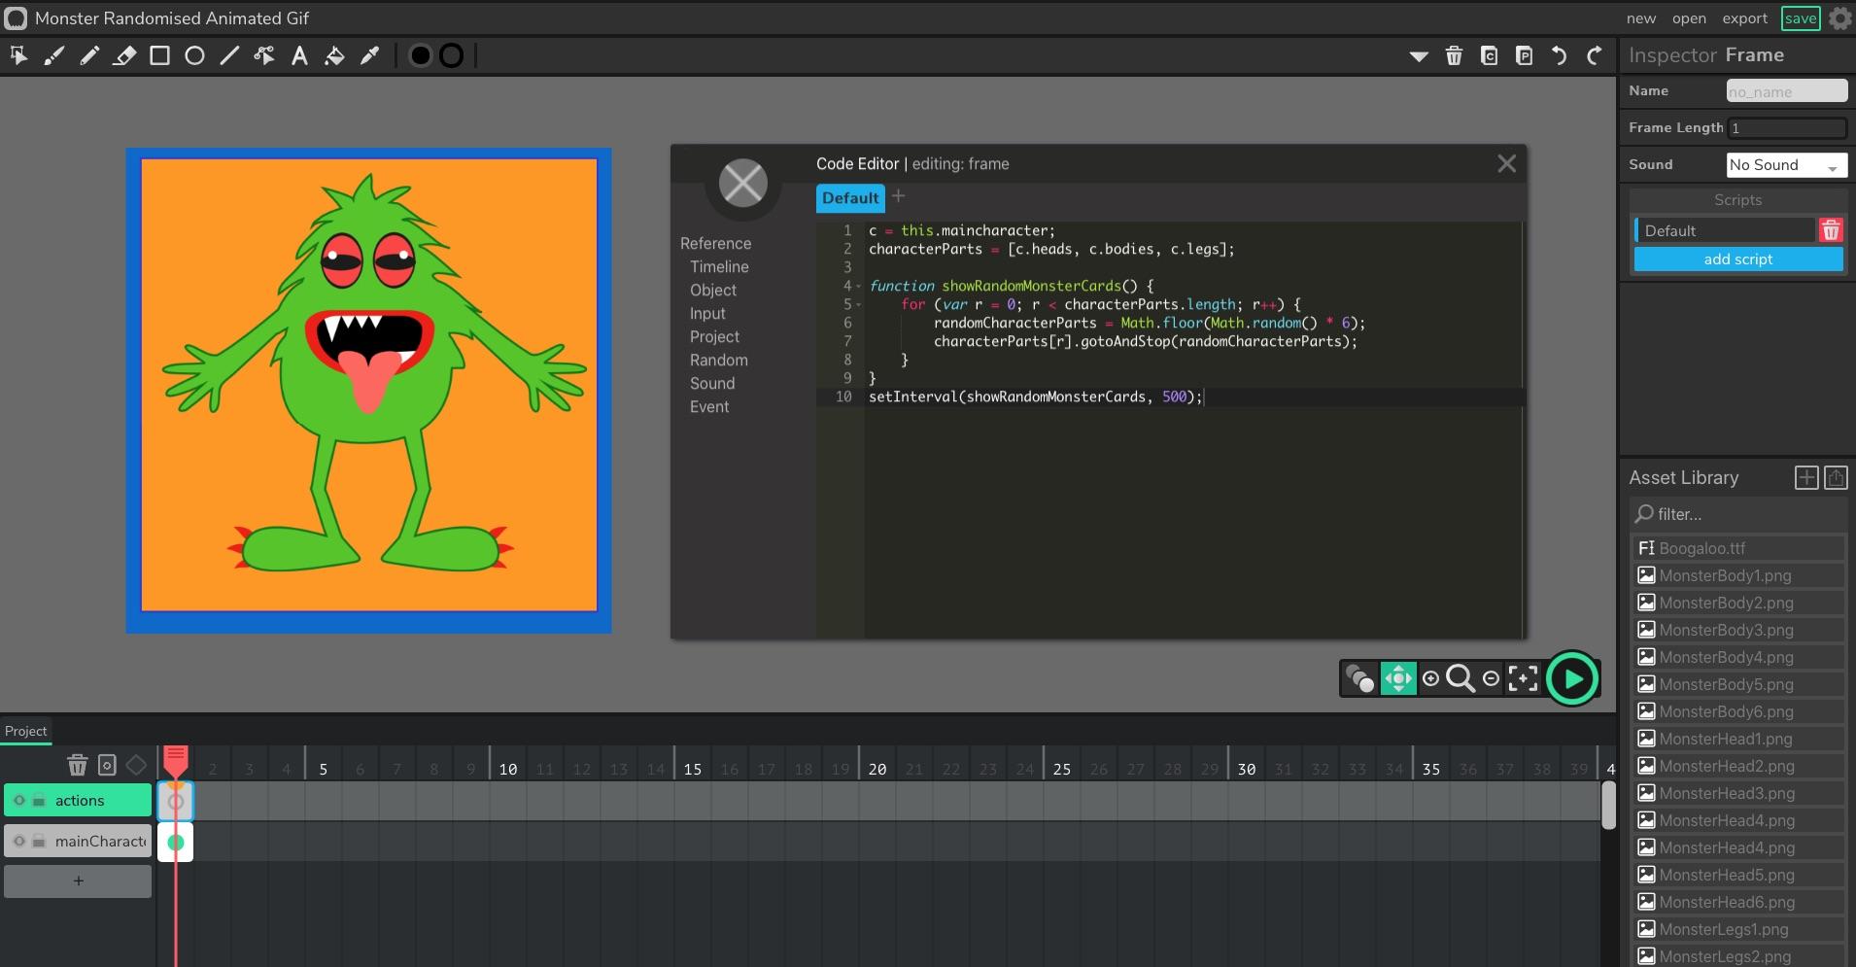Expand the Random reference category in Code Editor
Screen dimensions: 1856x967
(x=719, y=360)
